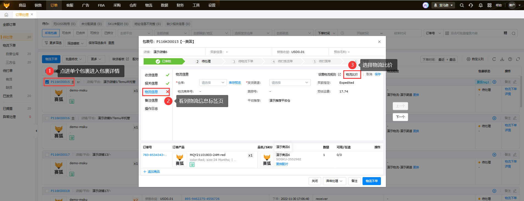
Task: Click the blue 物流下单 button in dialog footer
Action: [x=372, y=181]
